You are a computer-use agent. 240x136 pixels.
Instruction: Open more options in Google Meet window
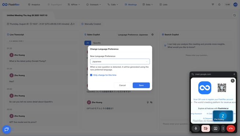pyautogui.click(x=223, y=129)
